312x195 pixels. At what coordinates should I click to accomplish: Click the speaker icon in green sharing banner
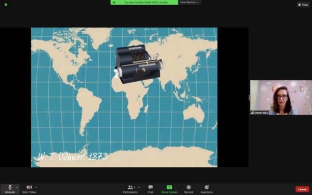click(114, 3)
